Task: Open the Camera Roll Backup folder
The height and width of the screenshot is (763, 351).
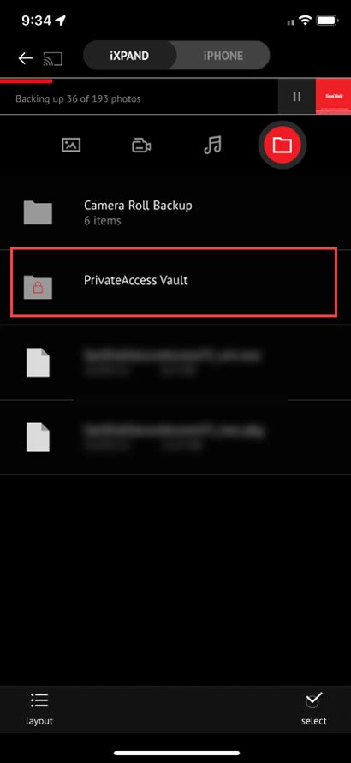Action: tap(175, 212)
